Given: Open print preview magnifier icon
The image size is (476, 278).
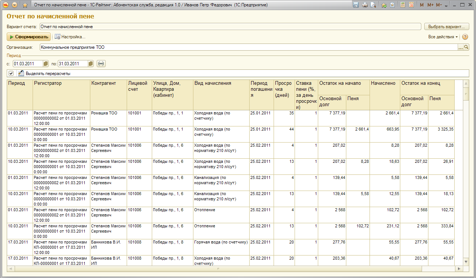Looking at the screenshot, I should (x=373, y=5).
